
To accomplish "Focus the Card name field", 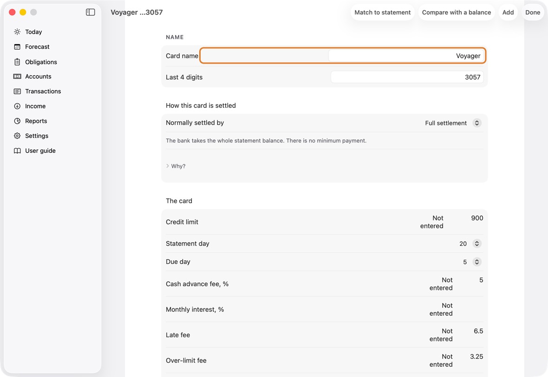I will point(406,56).
